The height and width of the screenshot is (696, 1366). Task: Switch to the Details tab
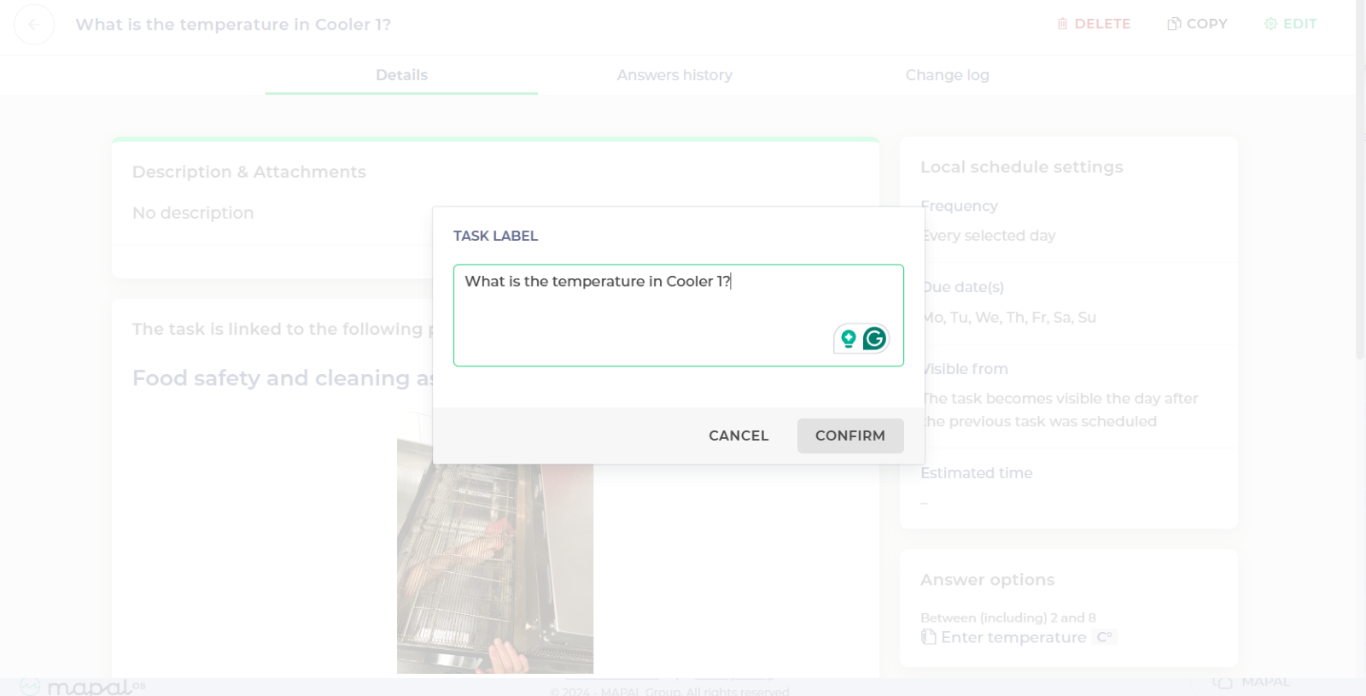click(x=401, y=75)
